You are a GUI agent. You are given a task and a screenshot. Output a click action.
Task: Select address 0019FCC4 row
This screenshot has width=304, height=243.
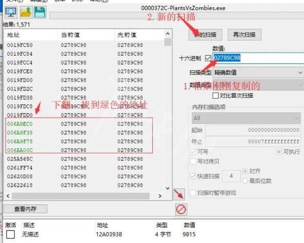pyautogui.click(x=84, y=63)
